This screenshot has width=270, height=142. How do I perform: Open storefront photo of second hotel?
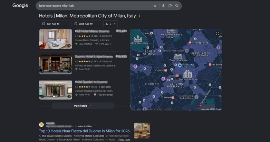[56, 64]
